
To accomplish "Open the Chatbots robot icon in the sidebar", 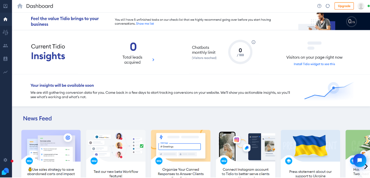I will [5, 32].
